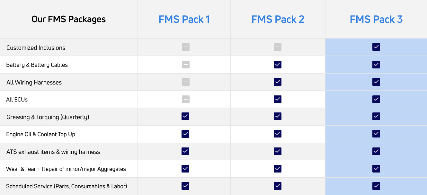Open the FMS Pack 3 column header

[376, 19]
